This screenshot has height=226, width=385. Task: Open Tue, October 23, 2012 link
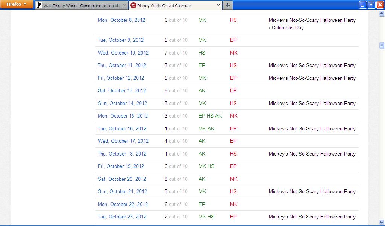[122, 217]
